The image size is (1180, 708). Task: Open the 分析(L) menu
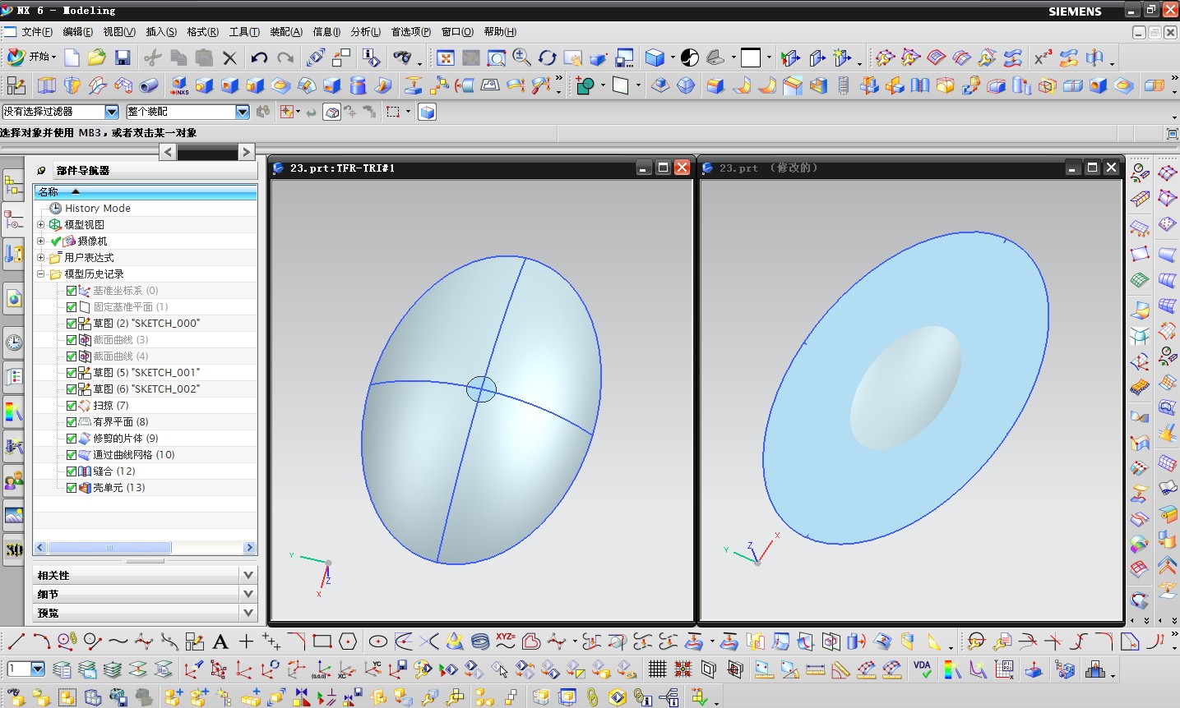coord(366,32)
